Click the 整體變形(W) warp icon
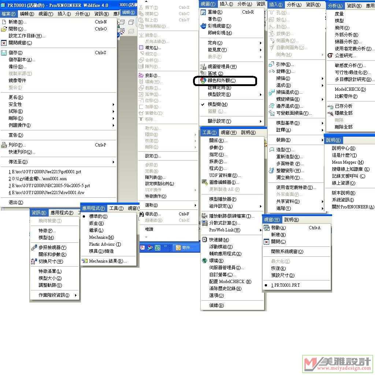This screenshot has height=375, width=375. [x=271, y=171]
